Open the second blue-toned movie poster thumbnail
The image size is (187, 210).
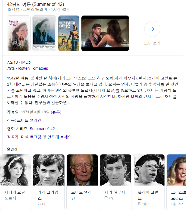44,33
